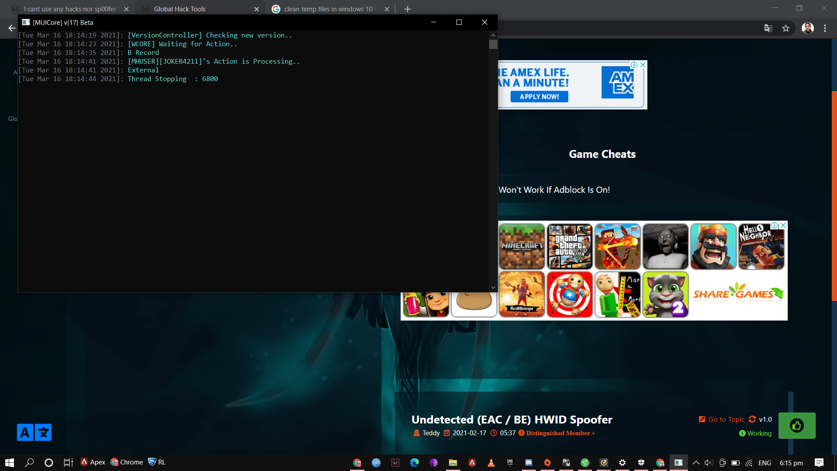
Task: Close the 'clean temp files' Google tab
Action: (x=387, y=9)
